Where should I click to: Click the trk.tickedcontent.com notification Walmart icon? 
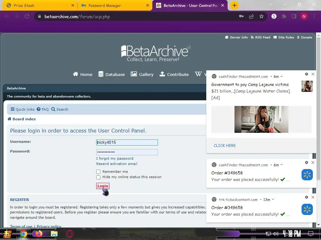click(x=307, y=209)
